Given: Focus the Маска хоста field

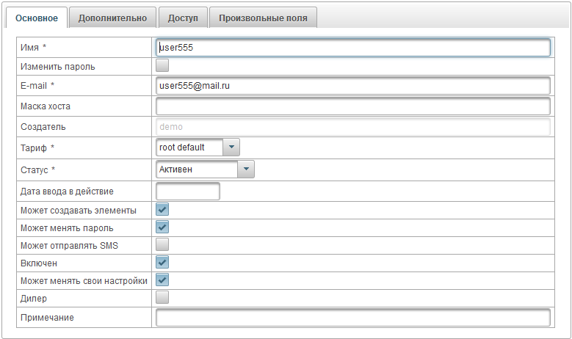Looking at the screenshot, I should click(x=352, y=106).
